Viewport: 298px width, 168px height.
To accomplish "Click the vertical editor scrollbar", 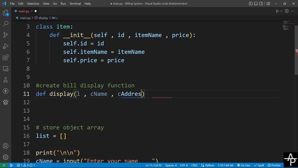I will click(296, 50).
